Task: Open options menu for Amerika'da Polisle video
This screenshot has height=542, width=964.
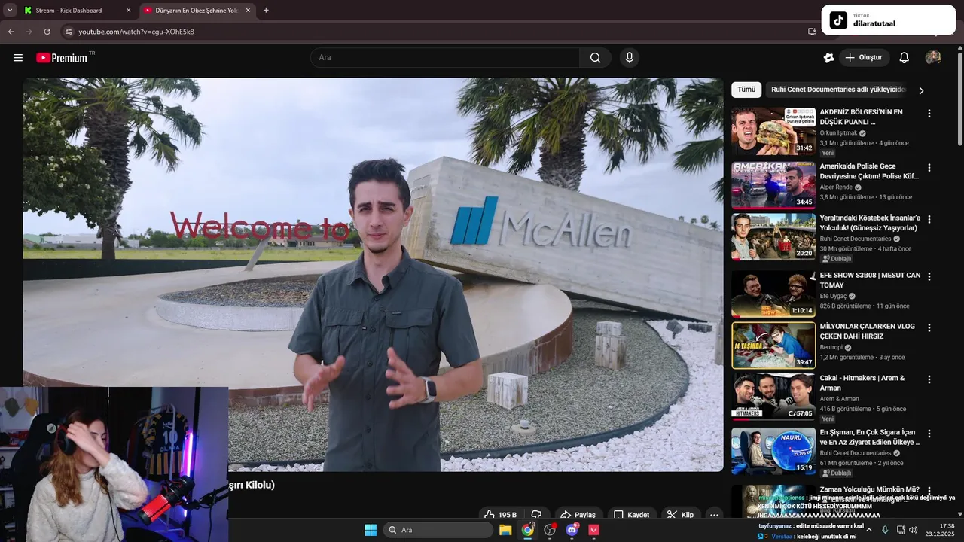Action: [x=929, y=168]
